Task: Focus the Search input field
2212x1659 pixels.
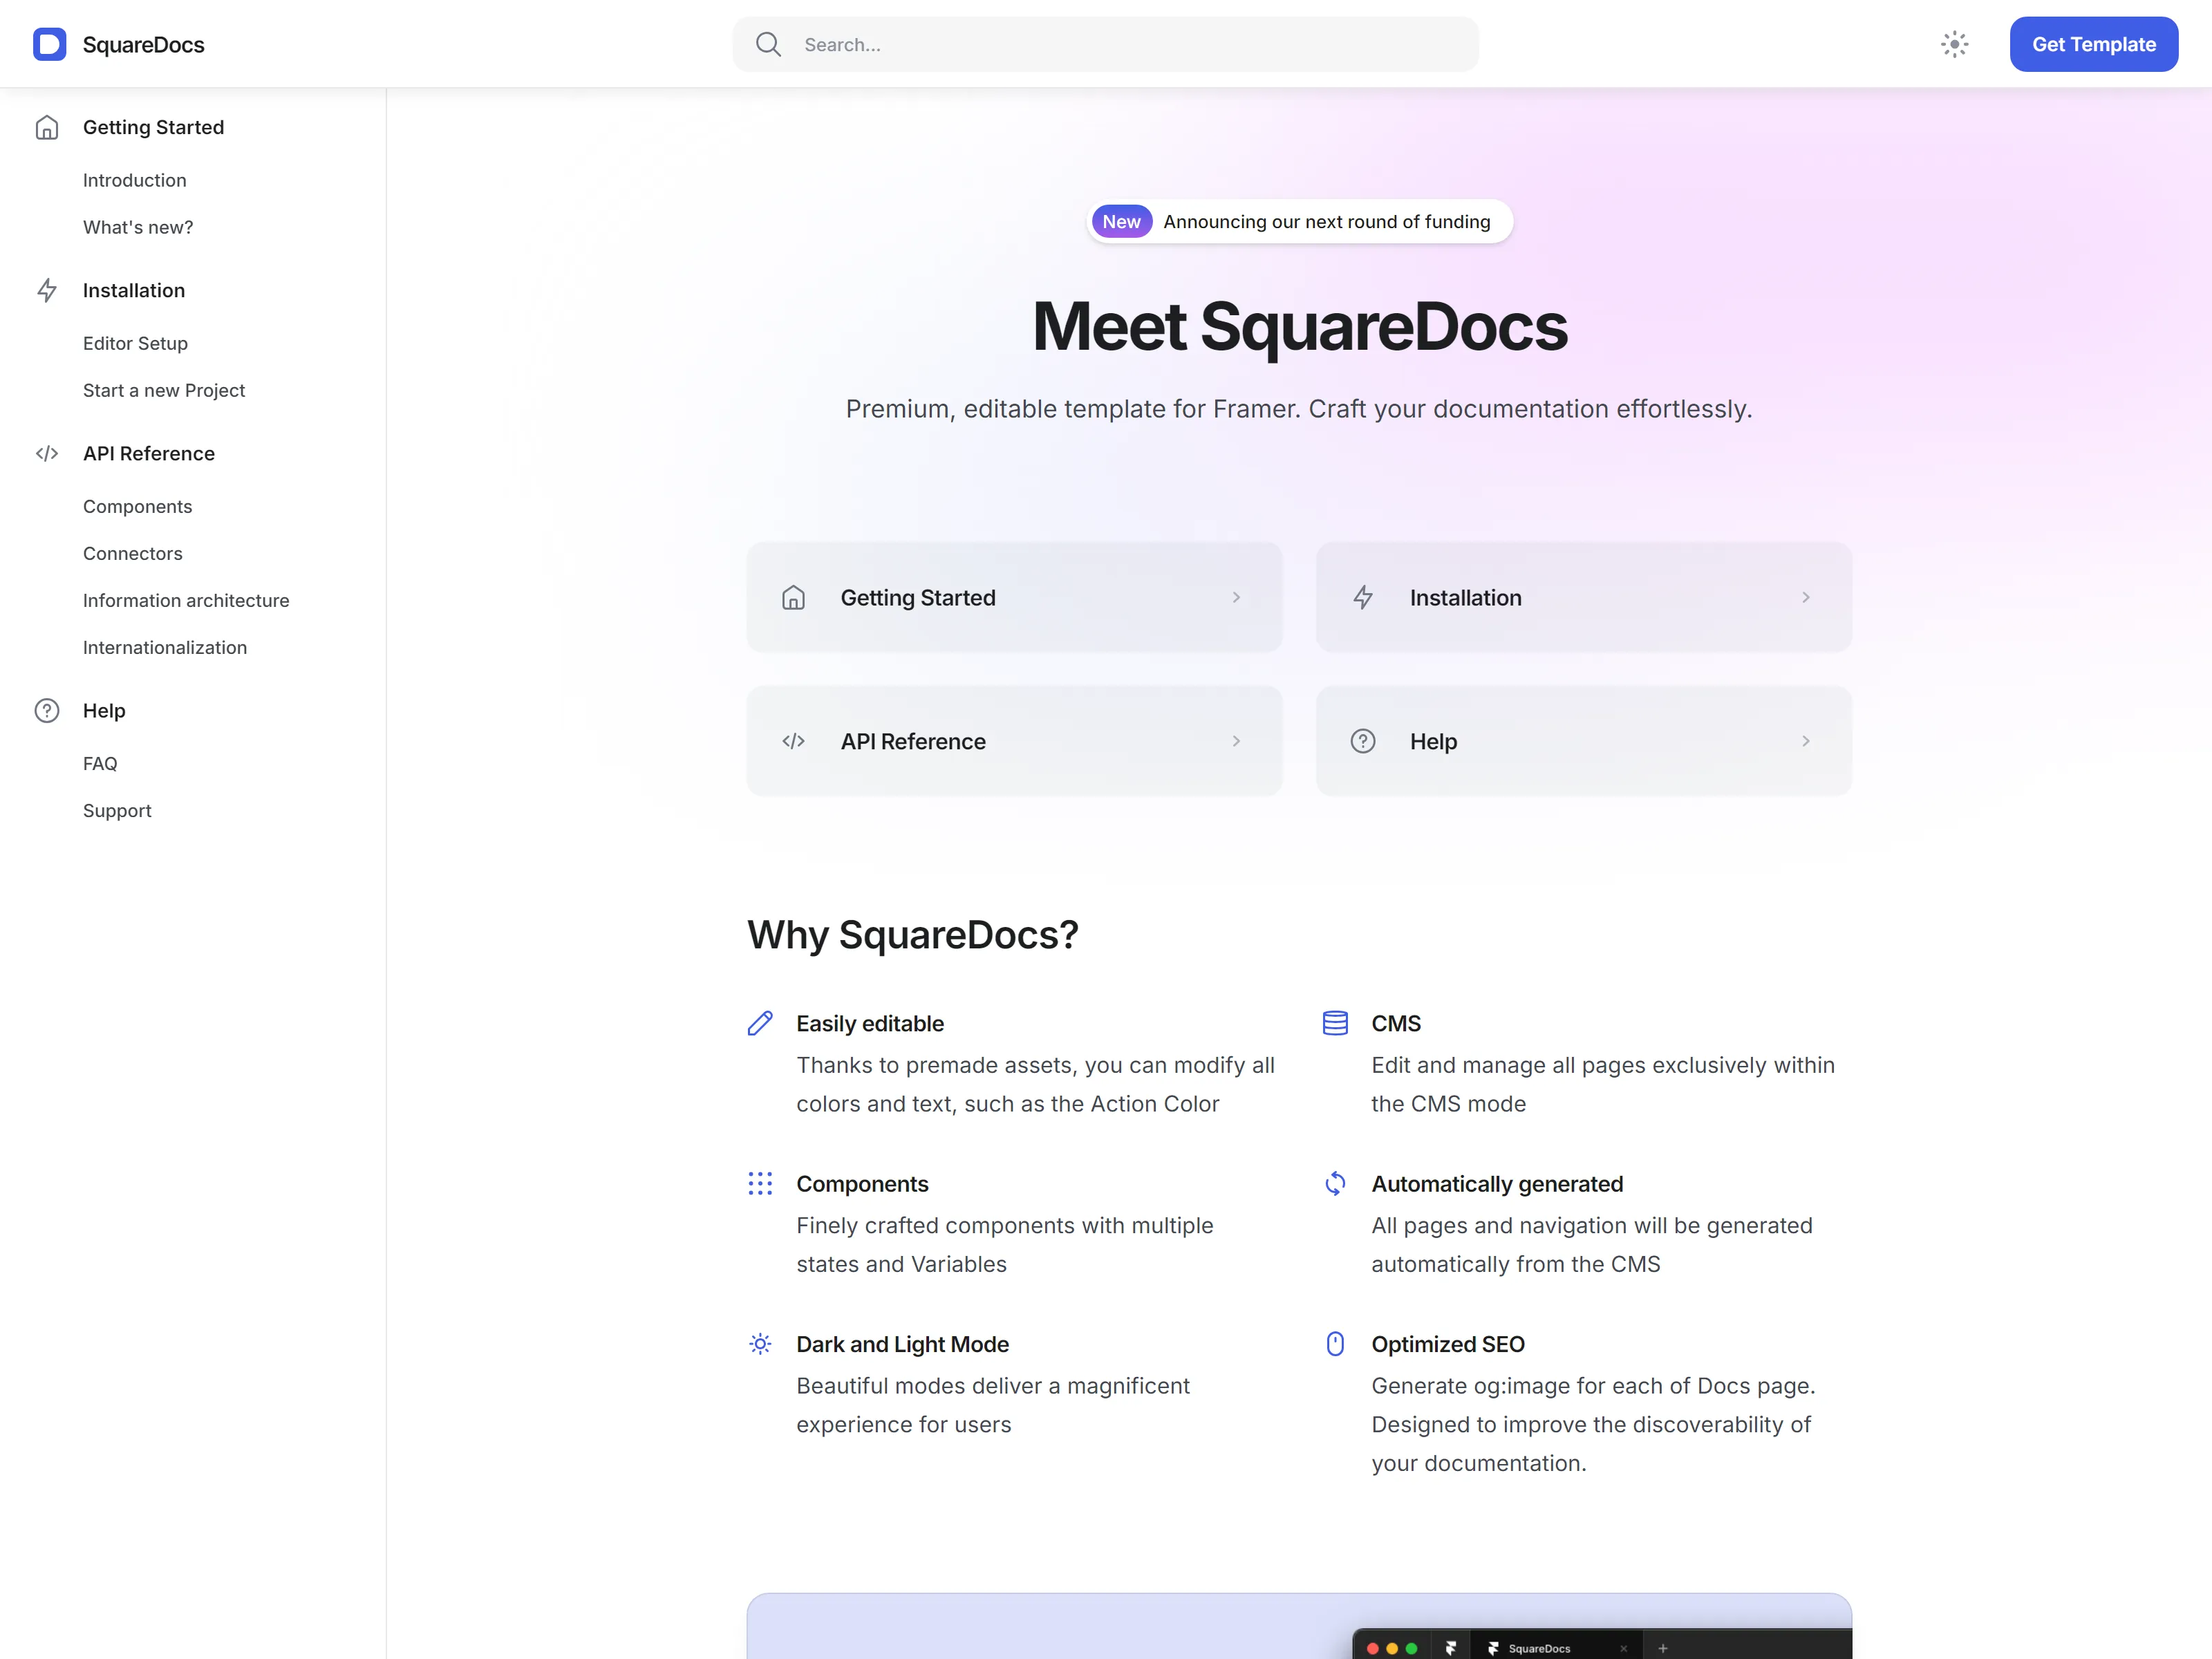Action: [x=1105, y=44]
